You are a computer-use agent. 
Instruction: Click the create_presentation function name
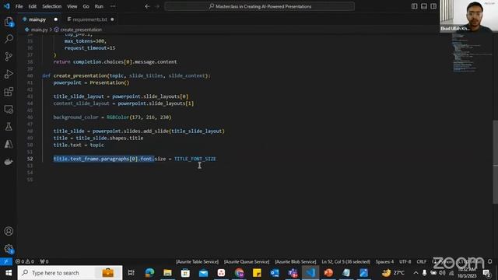(x=80, y=75)
